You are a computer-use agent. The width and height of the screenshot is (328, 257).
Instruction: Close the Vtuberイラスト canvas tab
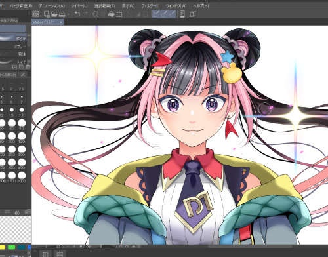coord(61,22)
